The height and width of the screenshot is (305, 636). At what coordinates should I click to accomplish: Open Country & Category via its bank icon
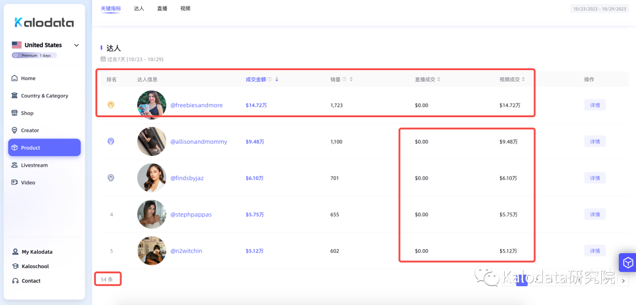15,96
